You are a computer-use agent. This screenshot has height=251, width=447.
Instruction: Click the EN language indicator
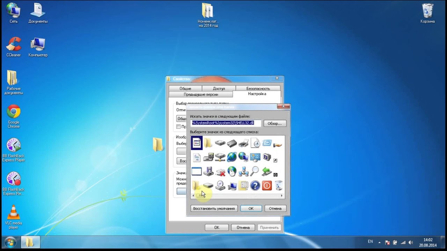pyautogui.click(x=370, y=242)
